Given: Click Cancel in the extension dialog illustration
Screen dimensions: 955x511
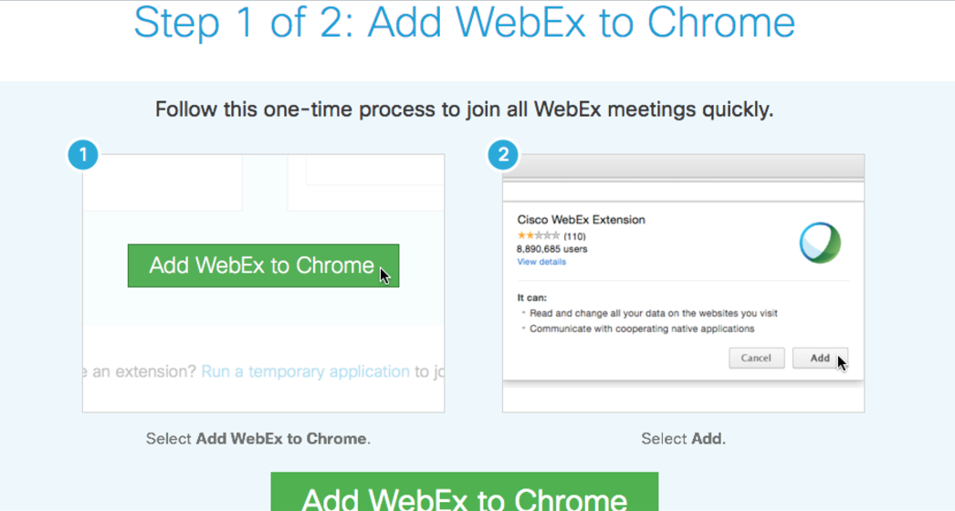Looking at the screenshot, I should pyautogui.click(x=757, y=358).
